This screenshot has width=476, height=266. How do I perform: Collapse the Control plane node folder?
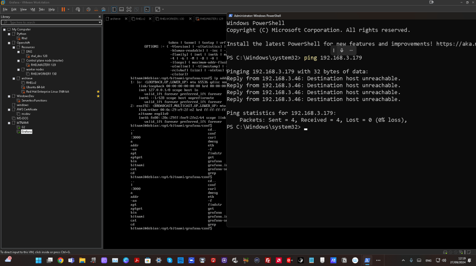tap(19, 61)
